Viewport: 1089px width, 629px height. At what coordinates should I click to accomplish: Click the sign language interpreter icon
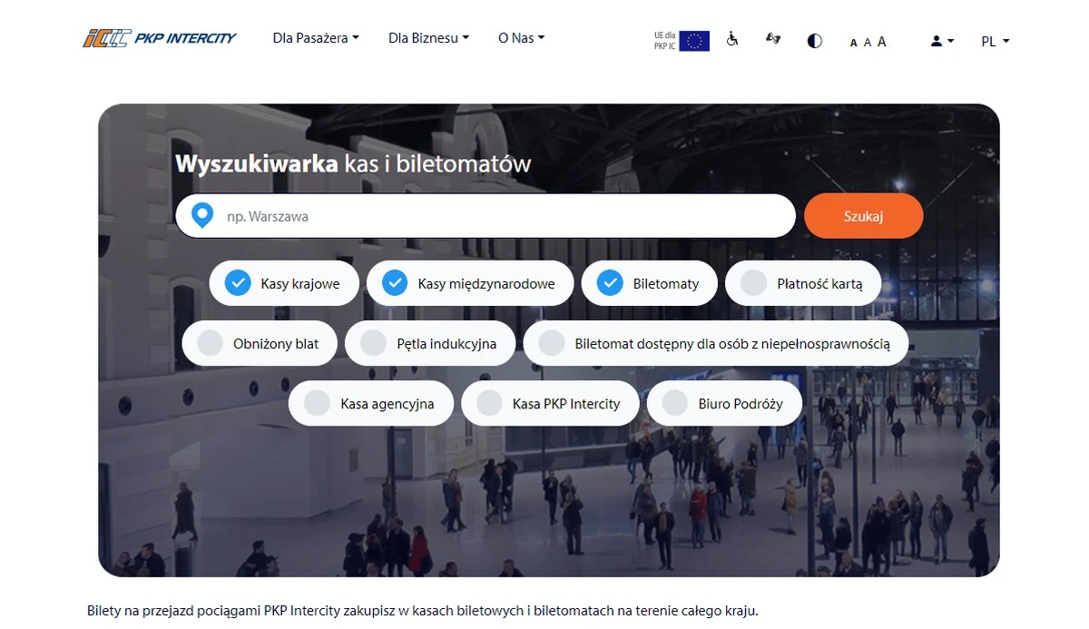click(x=773, y=39)
